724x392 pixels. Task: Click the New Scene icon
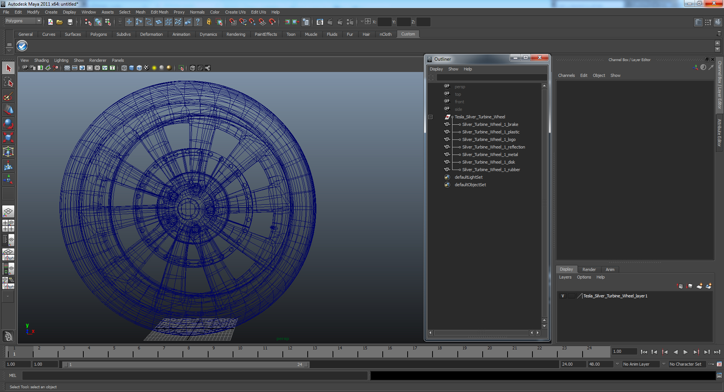pos(50,22)
